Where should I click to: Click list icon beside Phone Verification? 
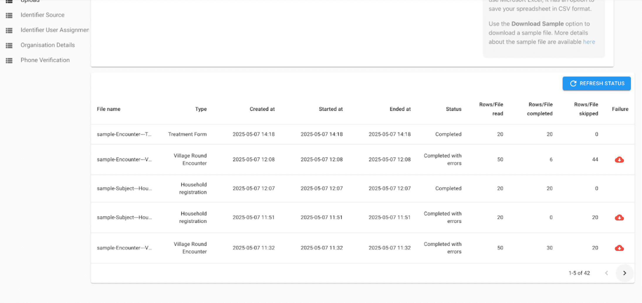pyautogui.click(x=9, y=60)
